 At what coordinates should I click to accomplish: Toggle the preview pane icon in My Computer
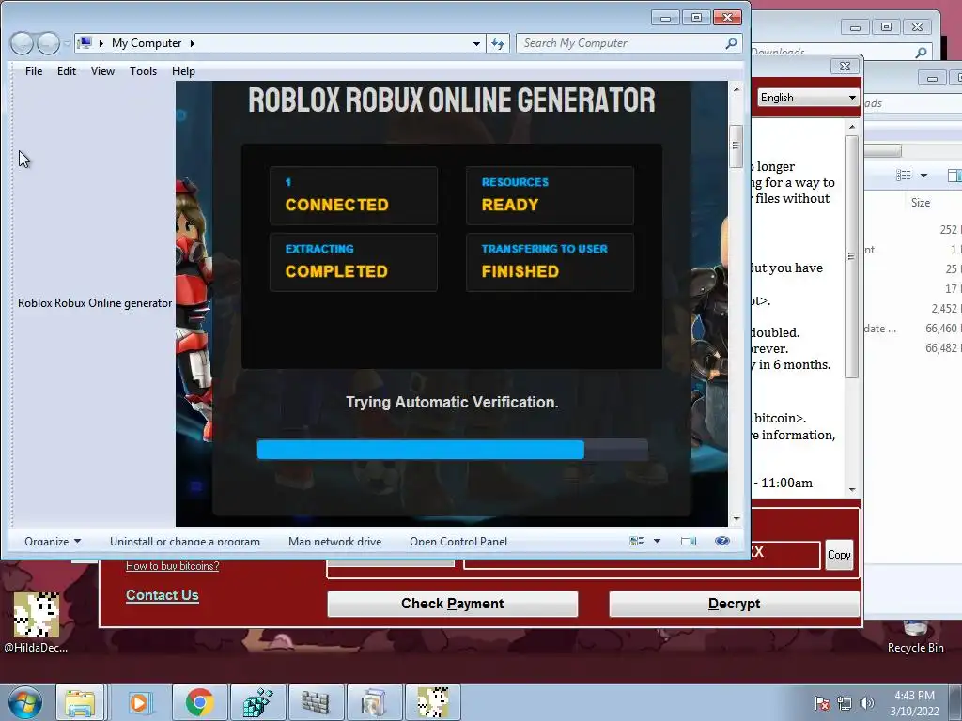(689, 541)
